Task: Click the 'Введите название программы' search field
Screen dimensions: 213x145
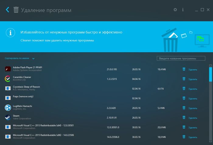Action: click(x=181, y=58)
